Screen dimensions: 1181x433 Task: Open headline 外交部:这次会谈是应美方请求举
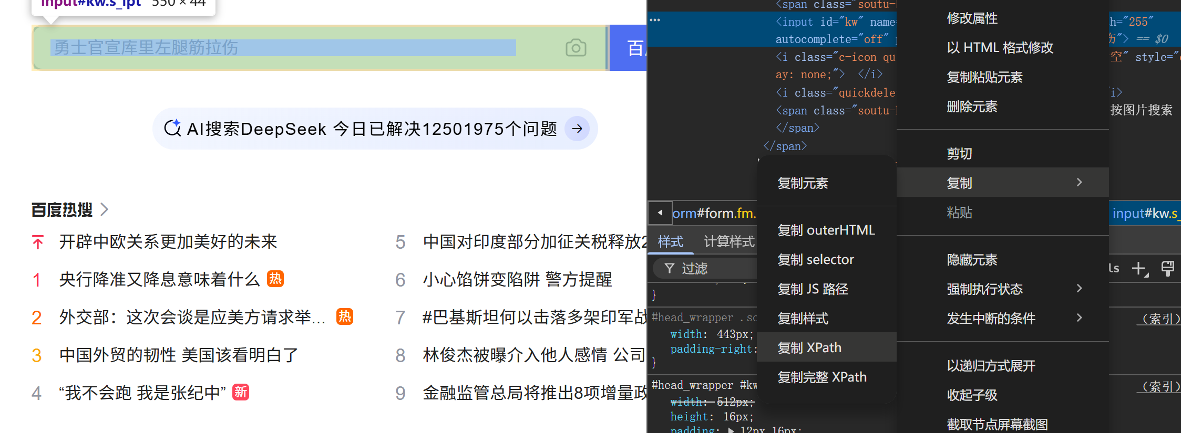(192, 317)
